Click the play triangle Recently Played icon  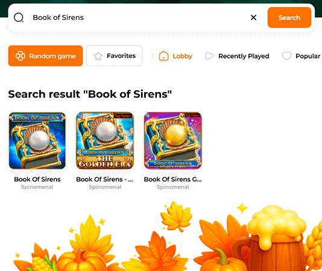coord(209,56)
